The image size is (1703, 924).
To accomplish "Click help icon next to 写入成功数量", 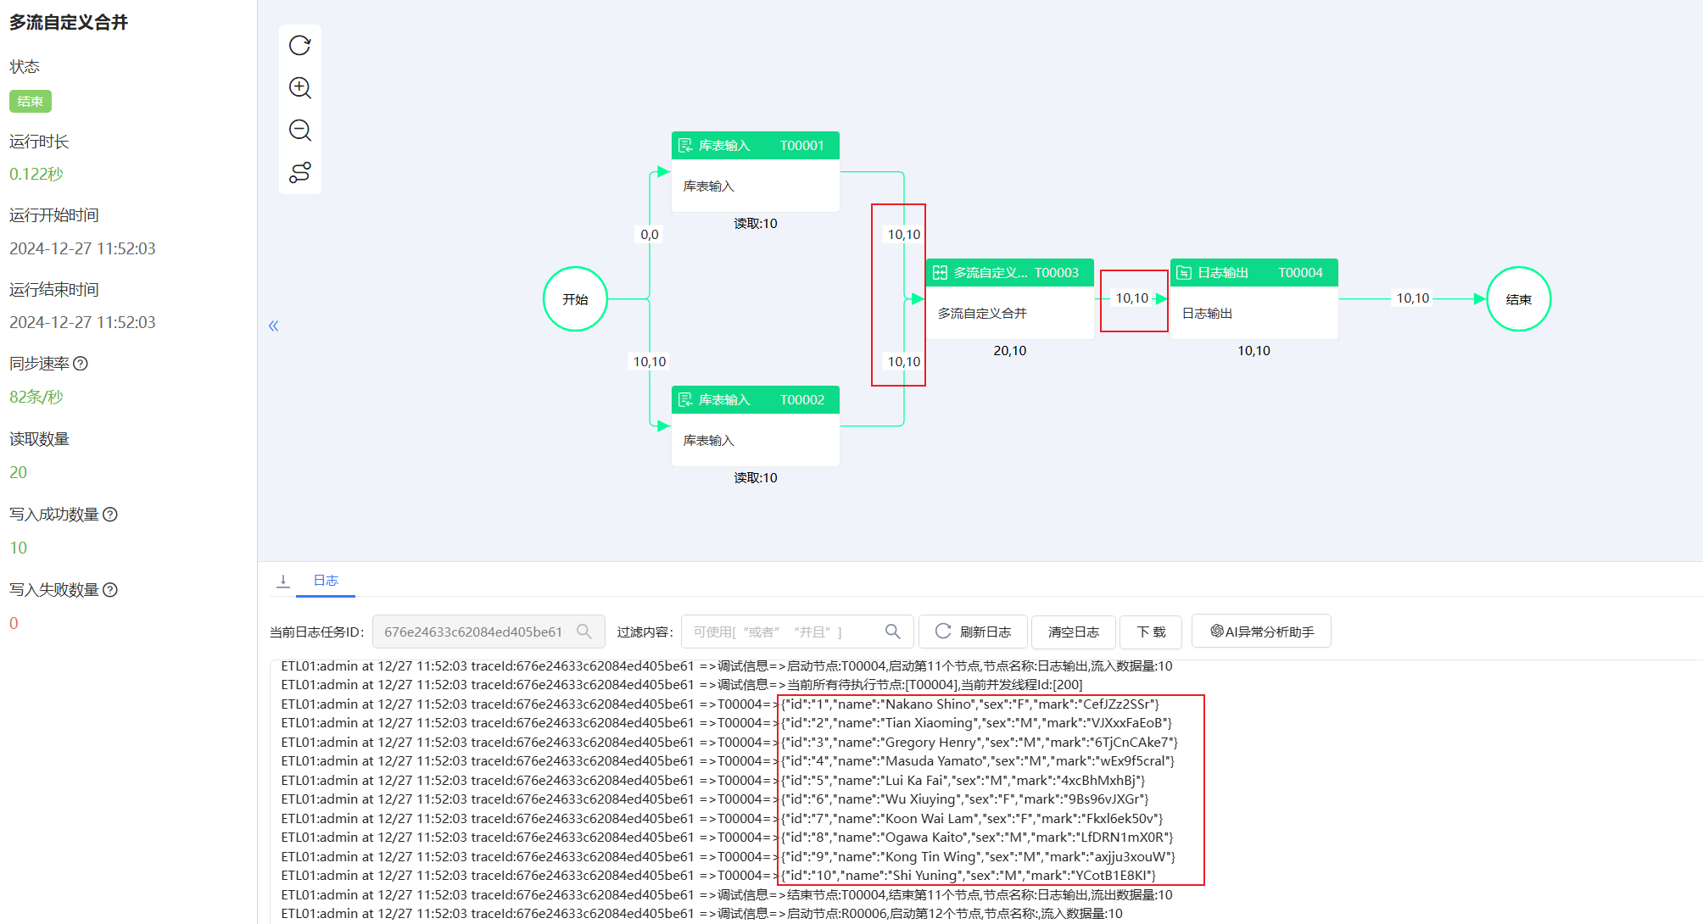I will pyautogui.click(x=110, y=515).
